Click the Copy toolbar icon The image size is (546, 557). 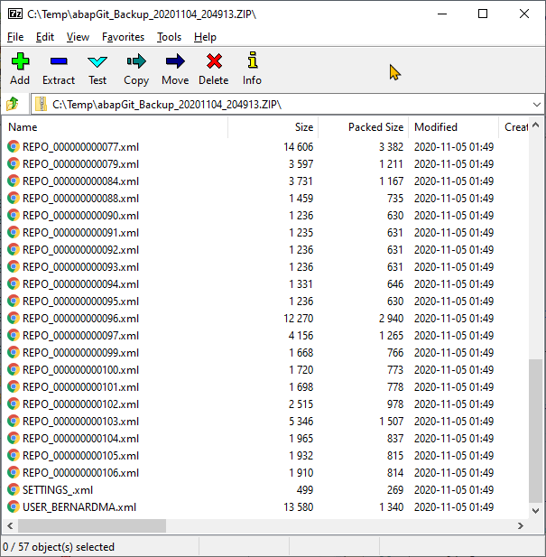coord(136,61)
